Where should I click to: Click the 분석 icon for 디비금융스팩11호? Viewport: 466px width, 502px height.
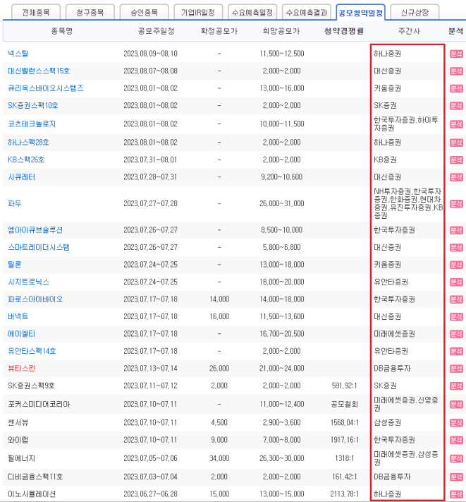click(x=456, y=477)
